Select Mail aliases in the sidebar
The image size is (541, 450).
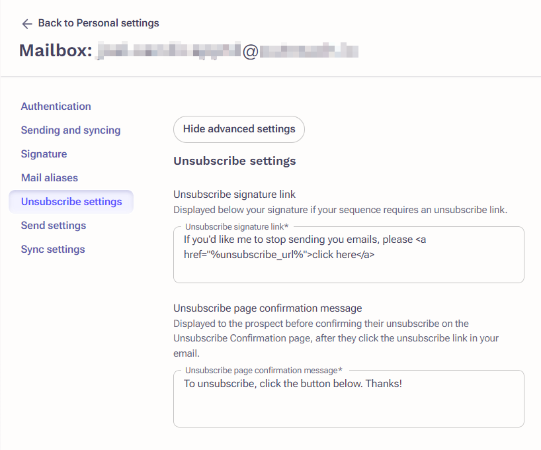(x=49, y=177)
